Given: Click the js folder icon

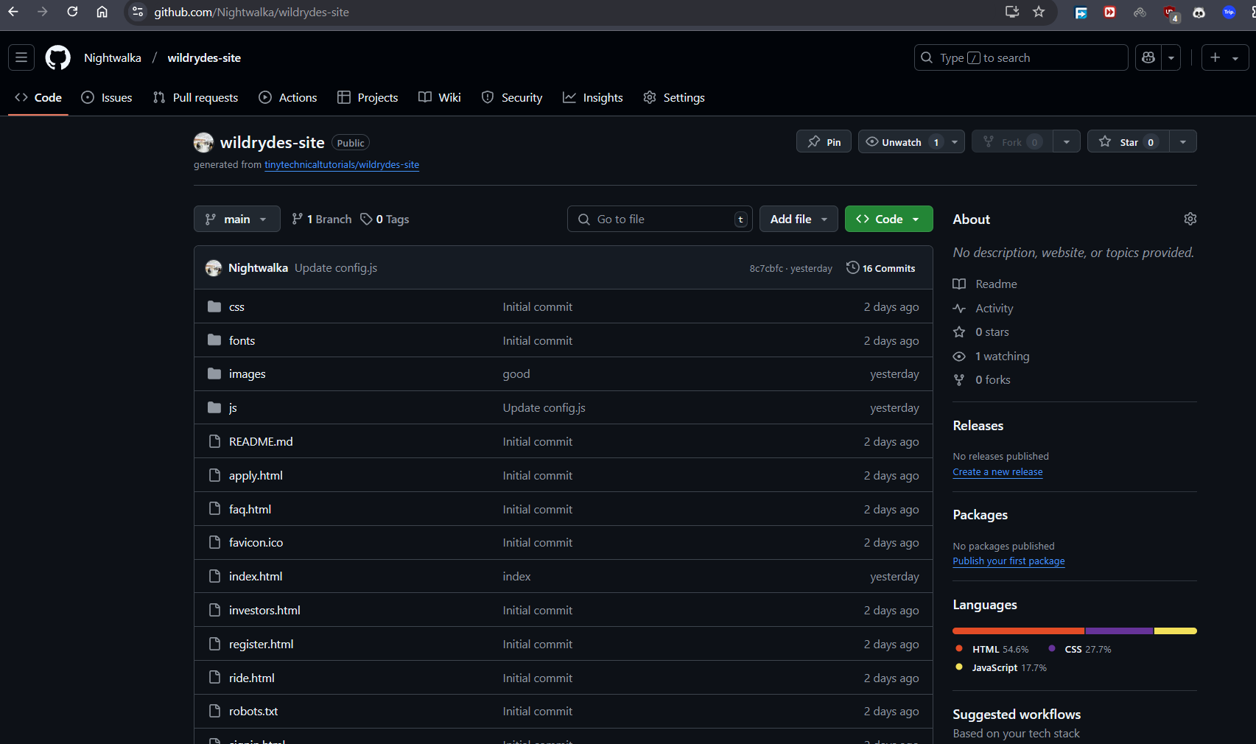Looking at the screenshot, I should (214, 407).
